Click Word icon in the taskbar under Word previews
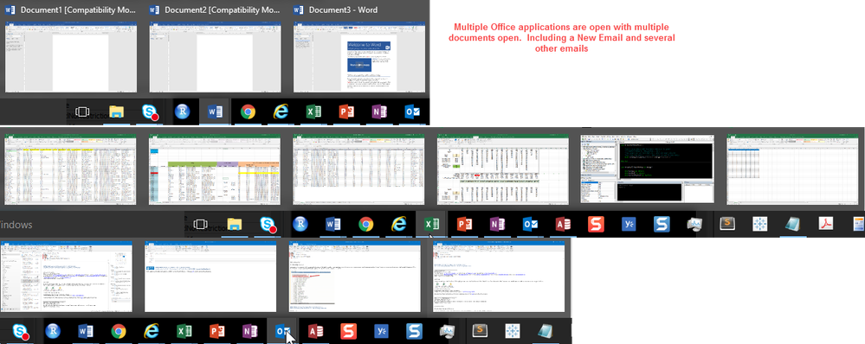865x344 pixels. pyautogui.click(x=215, y=111)
